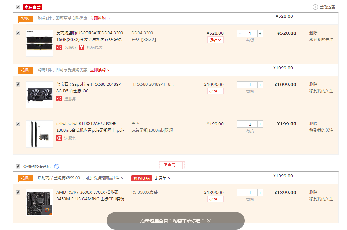347x230 pixels.
Task: Uncheck the 英强科技专营店 store checkbox
Action: click(18, 166)
